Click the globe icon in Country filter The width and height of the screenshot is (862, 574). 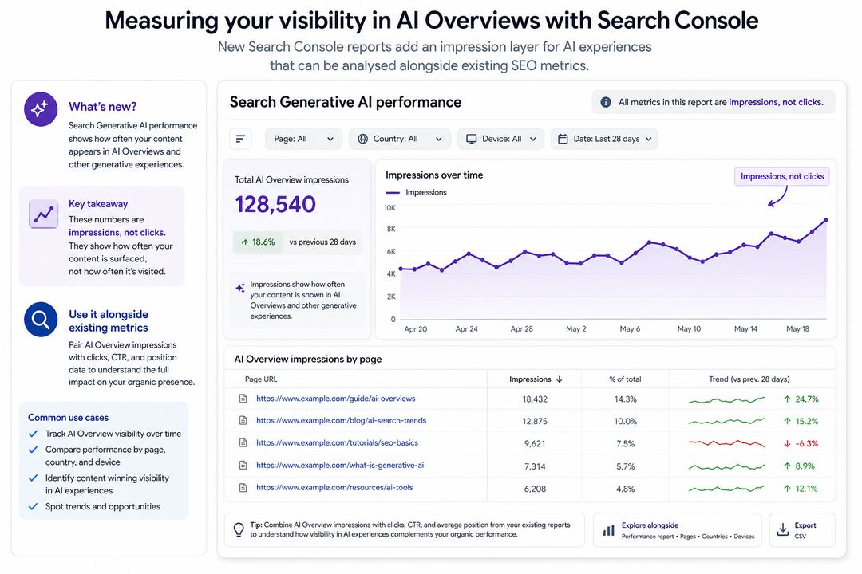(363, 139)
